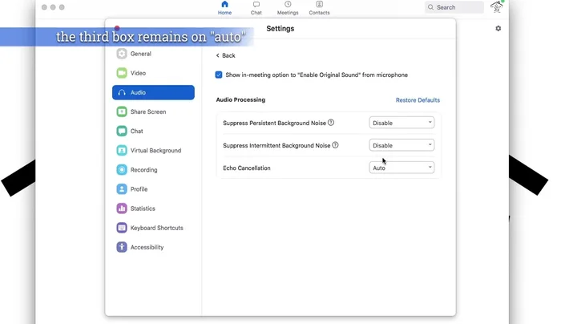Open Suppress Persistent Background Noise dropdown
Viewport: 561px width, 324px height.
[x=402, y=123]
